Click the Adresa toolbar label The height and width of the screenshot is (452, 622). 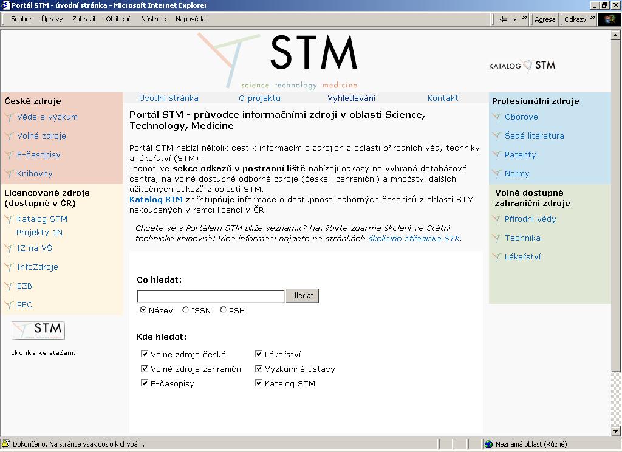tap(545, 19)
